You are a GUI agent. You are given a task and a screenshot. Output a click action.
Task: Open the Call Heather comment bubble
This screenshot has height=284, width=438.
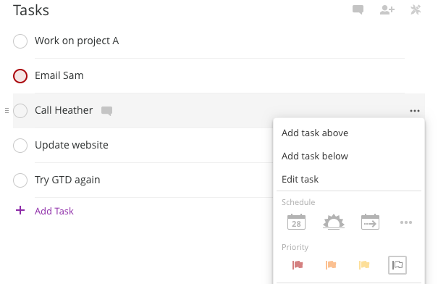coord(106,111)
